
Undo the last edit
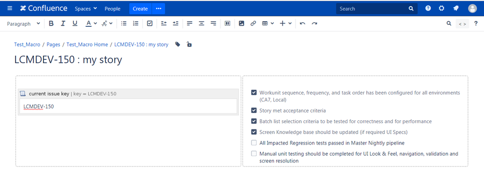click(302, 23)
